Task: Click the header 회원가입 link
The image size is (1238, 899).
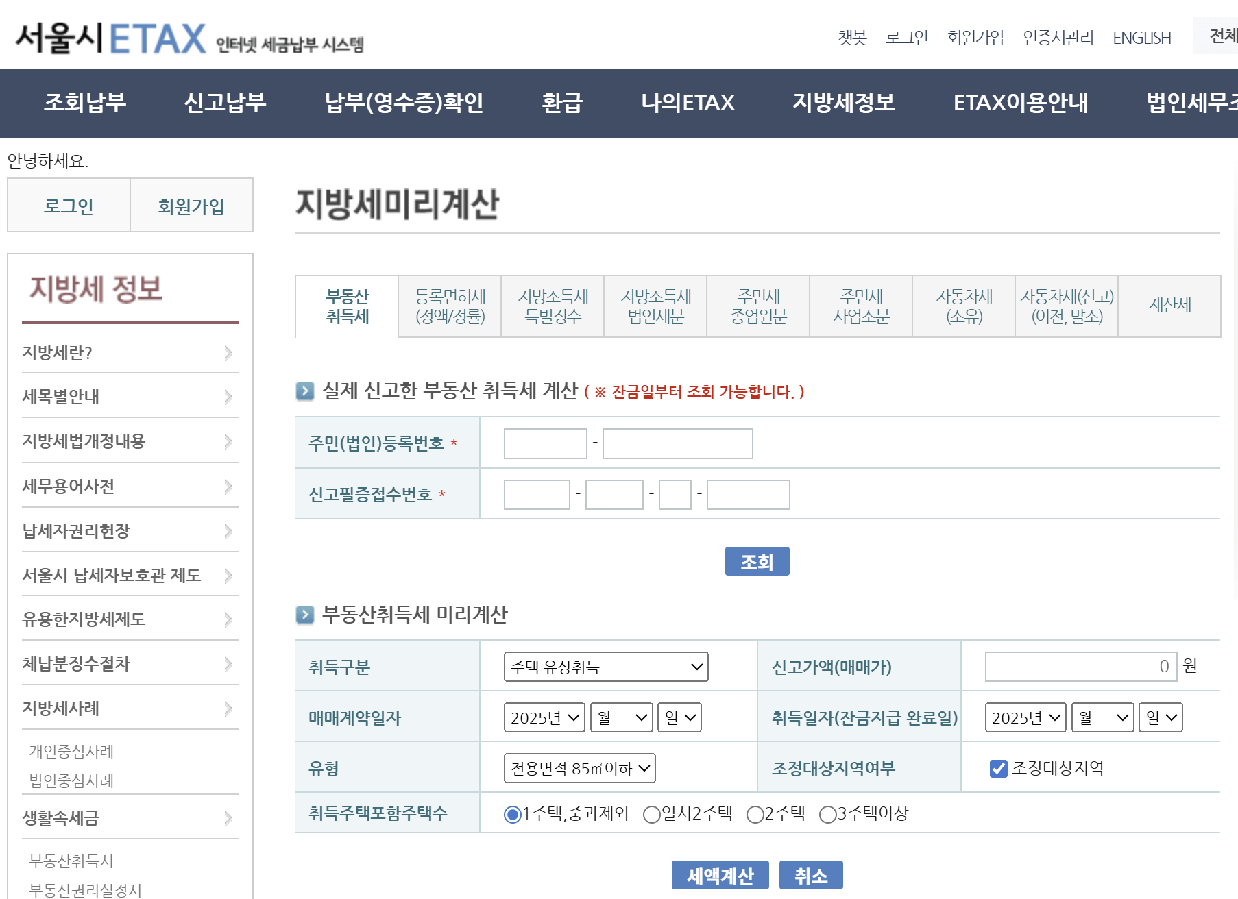Action: tap(975, 38)
